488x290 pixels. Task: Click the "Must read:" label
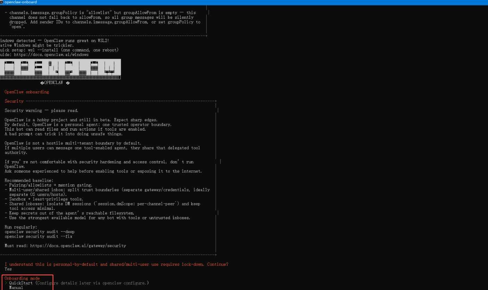[16, 246]
